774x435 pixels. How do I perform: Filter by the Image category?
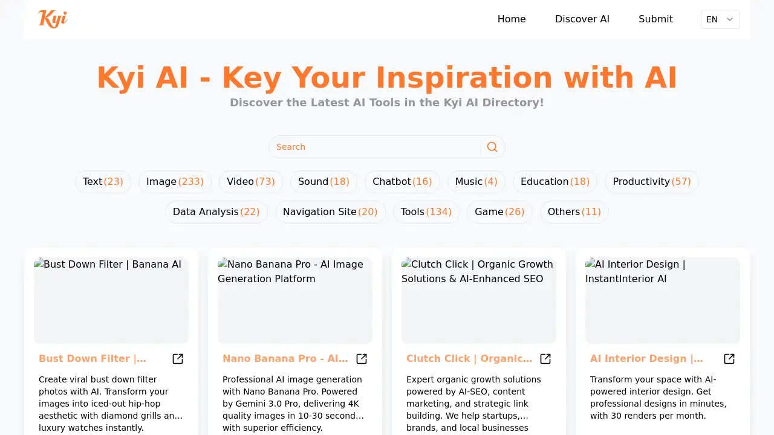[175, 182]
